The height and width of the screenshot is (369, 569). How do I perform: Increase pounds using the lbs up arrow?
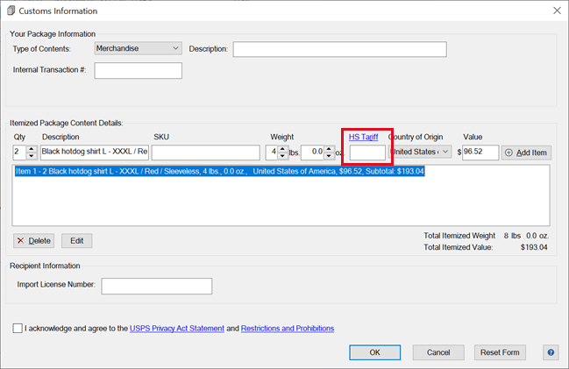(282, 148)
